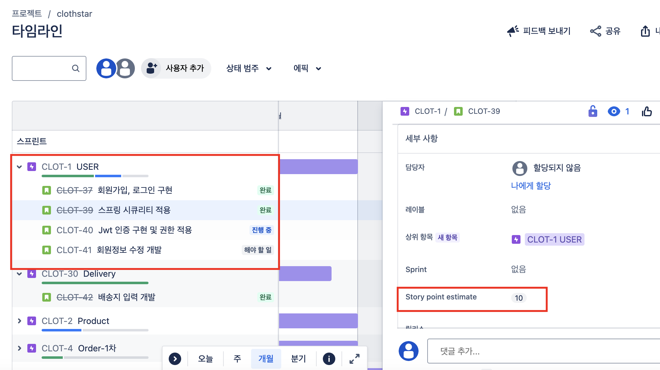660x370 pixels.
Task: Switch timeline to 주 view
Action: click(237, 359)
